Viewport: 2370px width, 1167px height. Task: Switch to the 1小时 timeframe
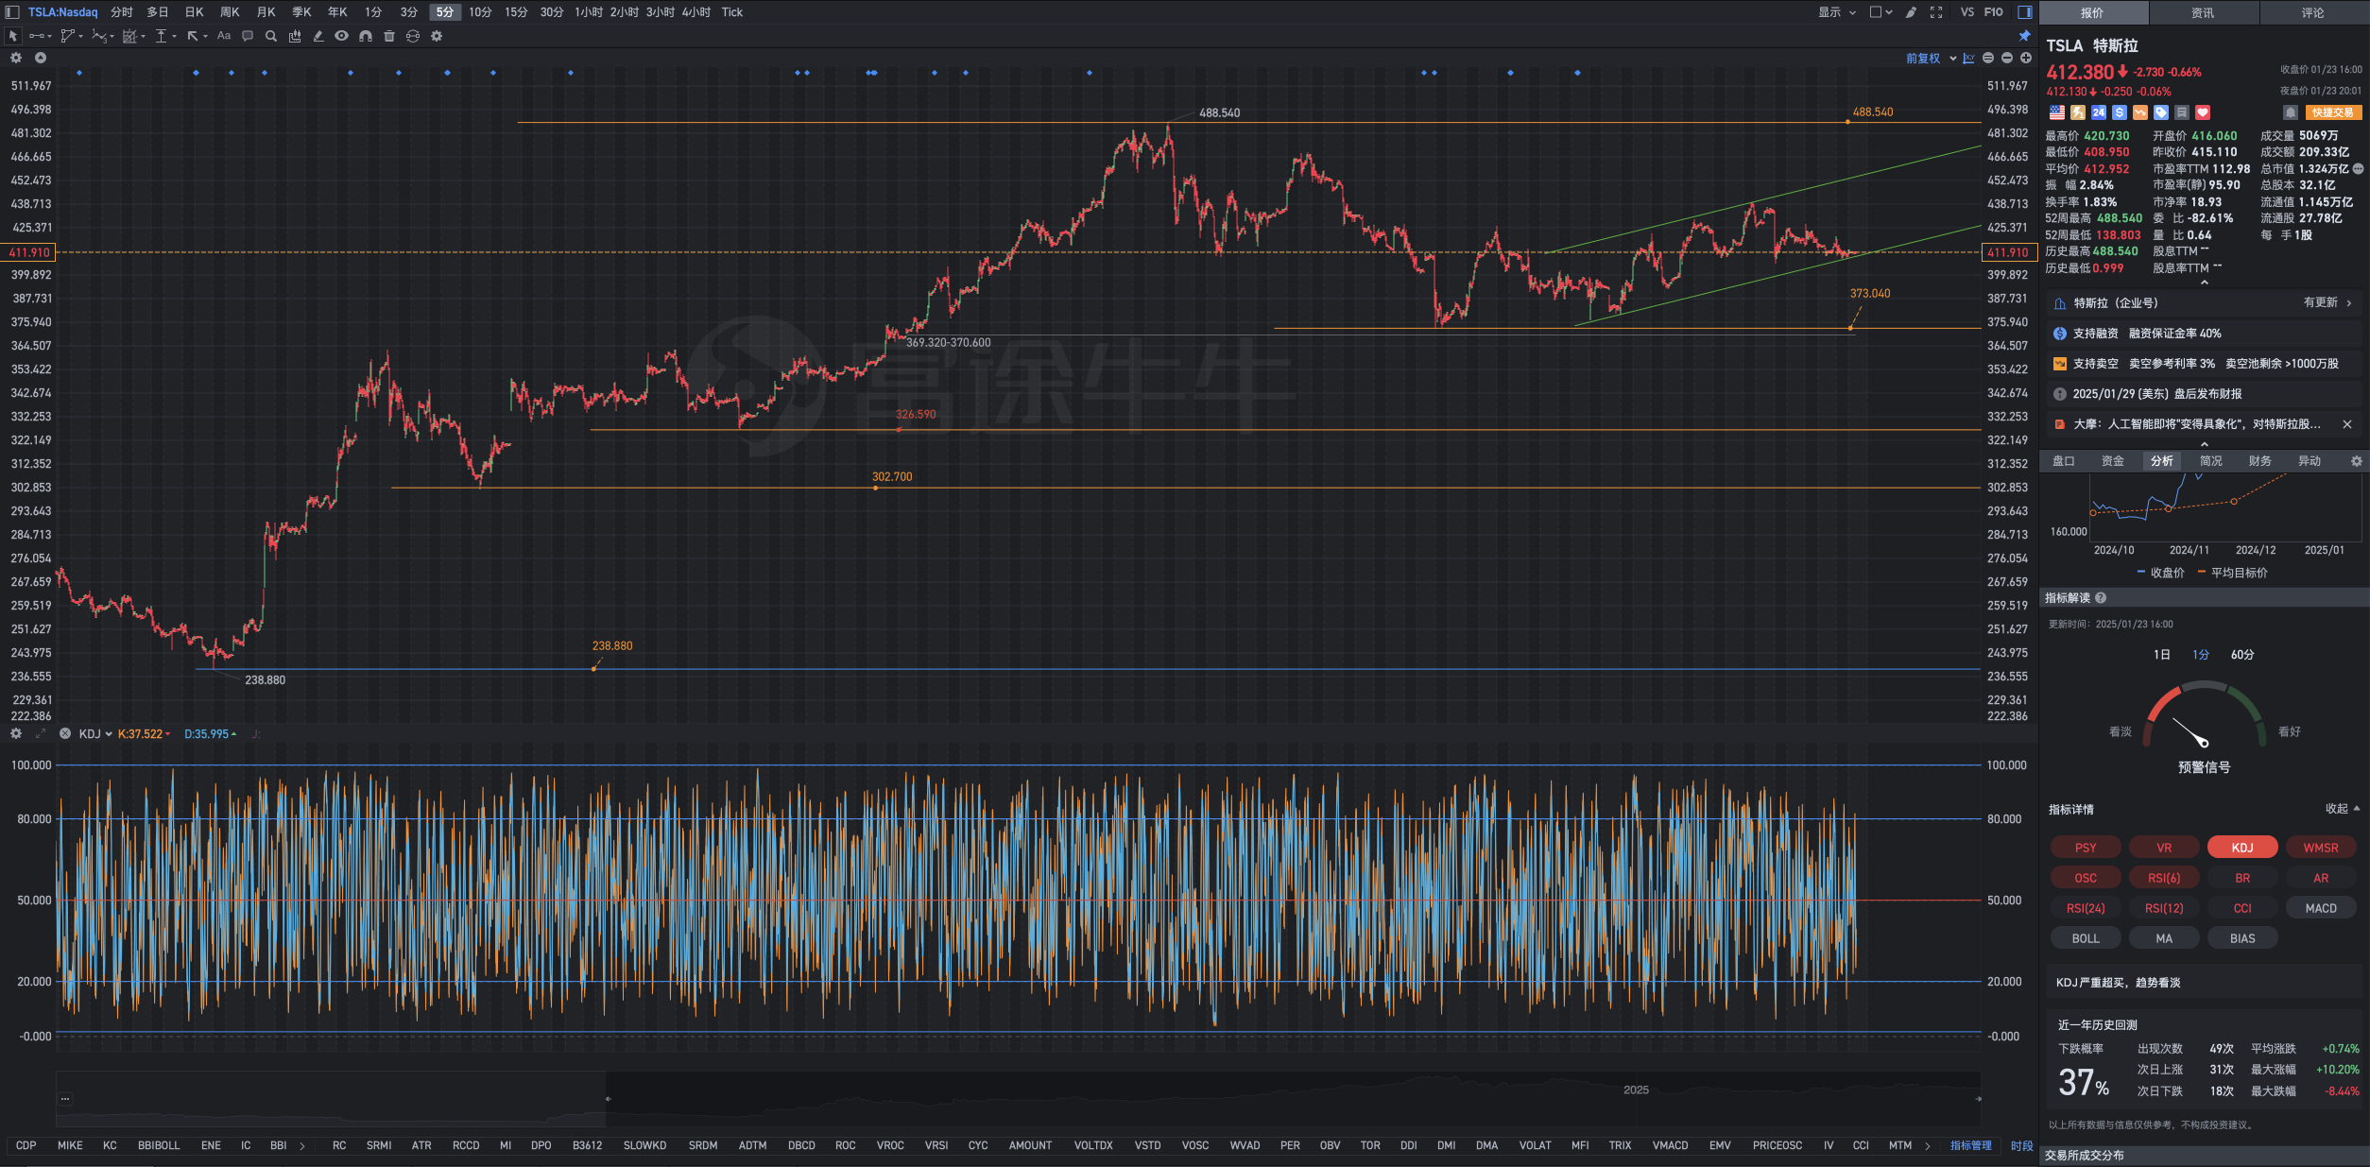pyautogui.click(x=588, y=12)
